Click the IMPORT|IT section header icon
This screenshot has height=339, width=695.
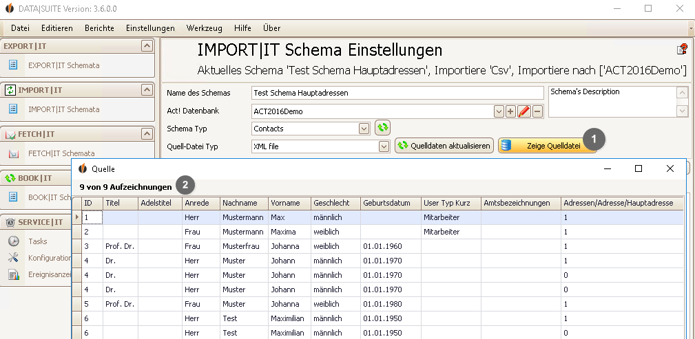coord(10,90)
